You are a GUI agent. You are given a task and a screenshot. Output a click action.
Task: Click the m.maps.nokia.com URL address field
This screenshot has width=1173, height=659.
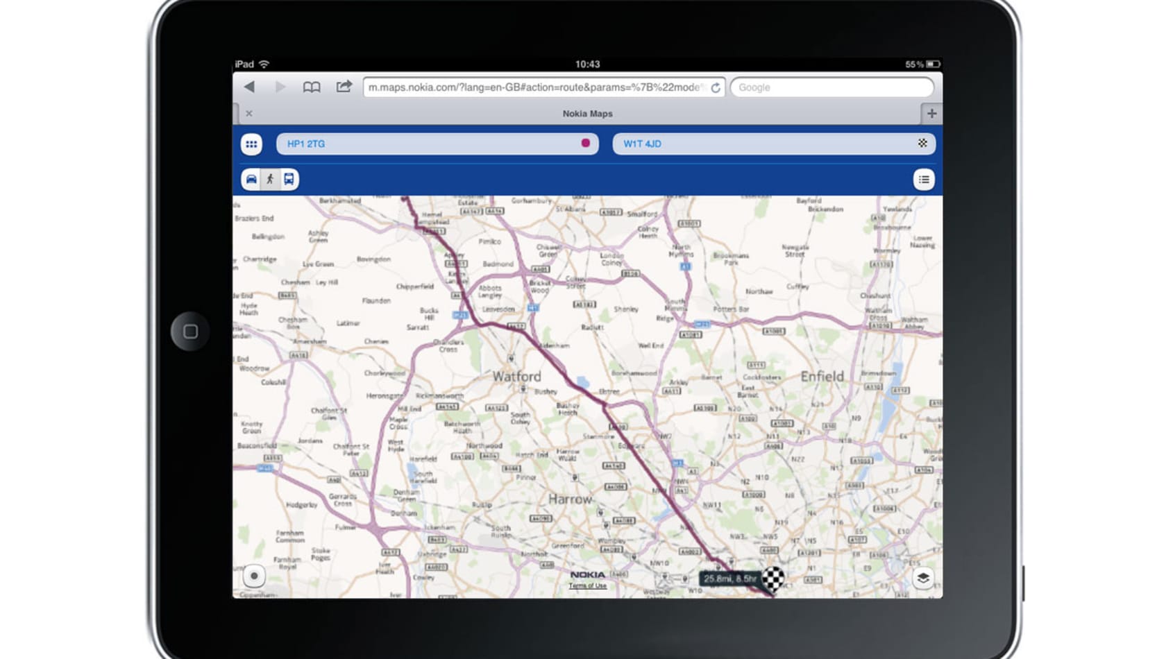tap(543, 87)
